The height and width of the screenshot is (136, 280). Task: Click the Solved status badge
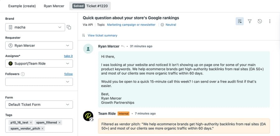(x=79, y=6)
